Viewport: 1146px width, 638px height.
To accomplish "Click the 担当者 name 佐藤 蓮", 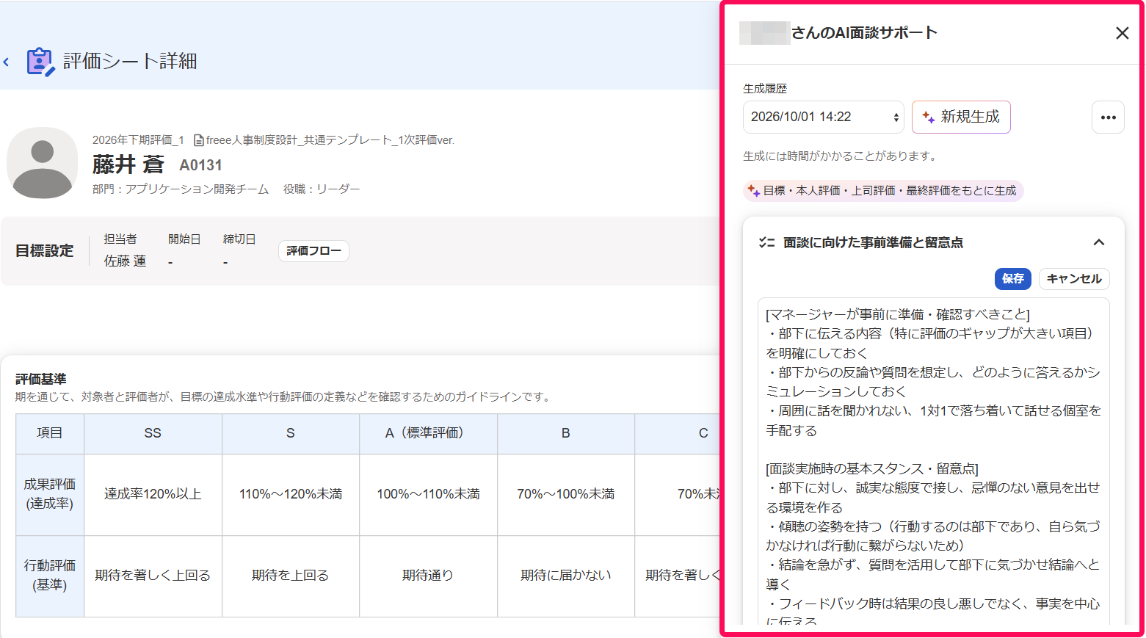I will click(125, 261).
